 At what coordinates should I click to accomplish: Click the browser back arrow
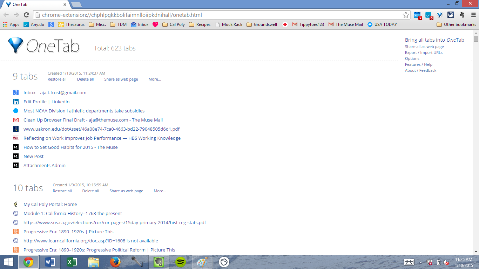pos(6,15)
